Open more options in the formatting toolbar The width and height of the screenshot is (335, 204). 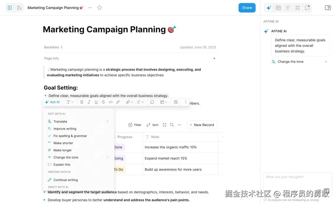(x=185, y=102)
